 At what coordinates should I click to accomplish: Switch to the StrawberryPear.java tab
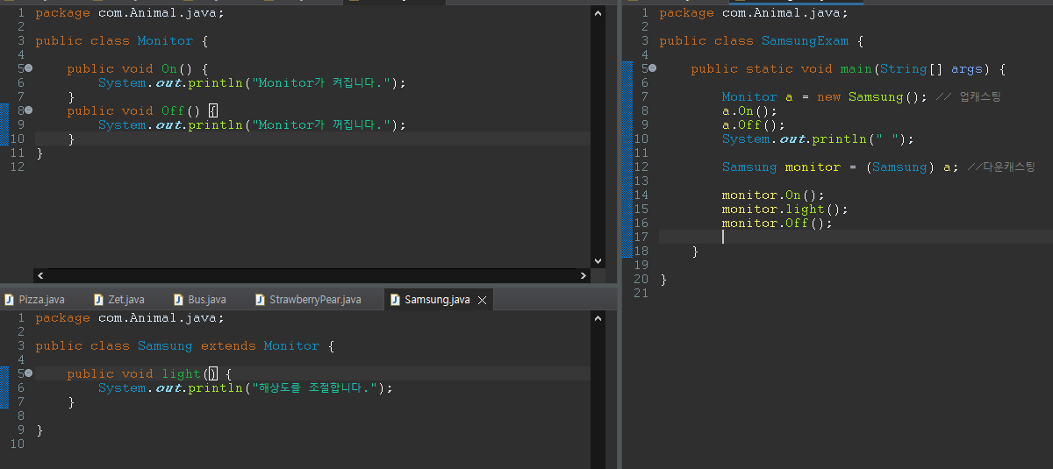[x=315, y=300]
